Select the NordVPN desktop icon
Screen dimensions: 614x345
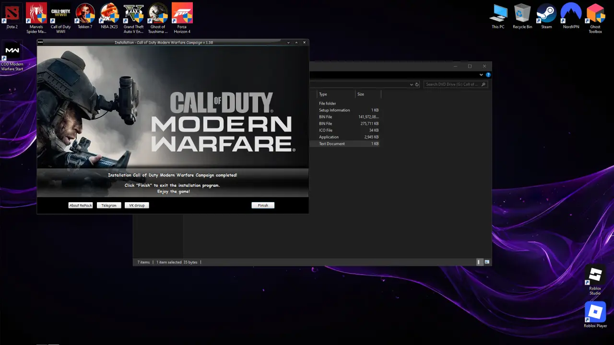click(571, 16)
